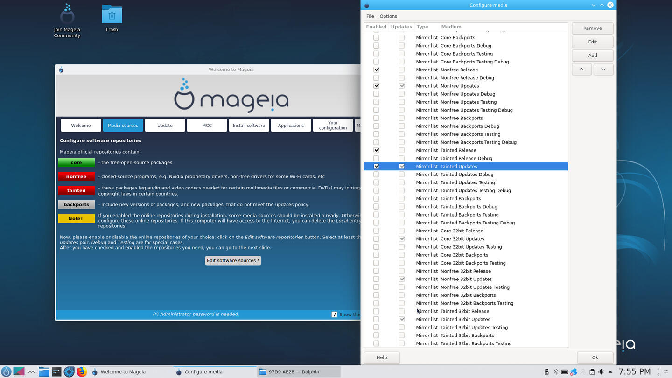This screenshot has width=672, height=378.
Task: Move selected medium down with arrow button
Action: [603, 69]
